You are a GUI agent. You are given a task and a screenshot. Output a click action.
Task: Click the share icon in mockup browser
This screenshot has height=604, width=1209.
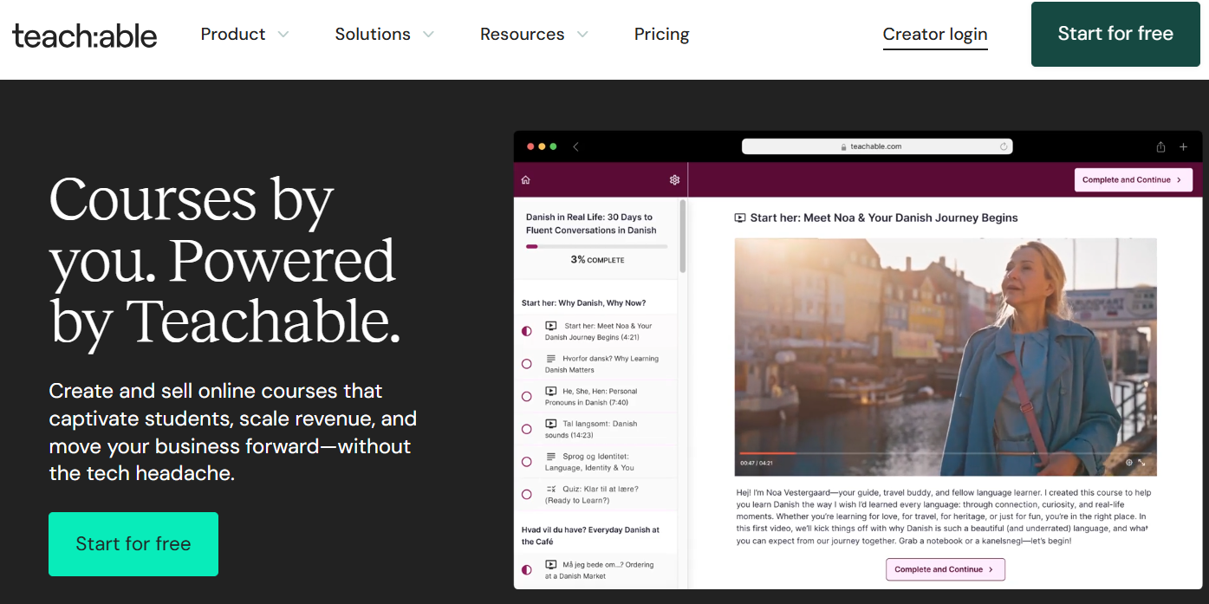click(1160, 146)
